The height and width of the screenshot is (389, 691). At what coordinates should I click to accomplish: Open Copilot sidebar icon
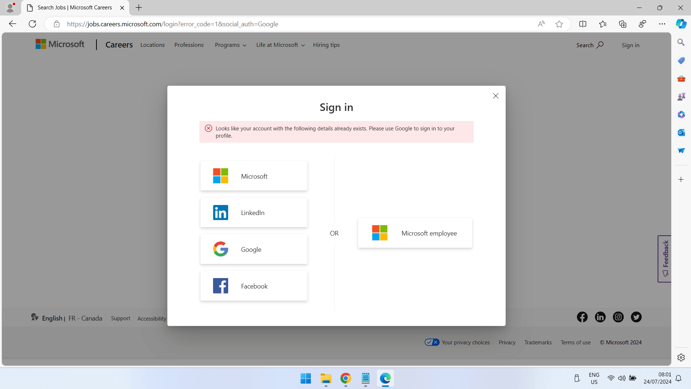tap(681, 24)
